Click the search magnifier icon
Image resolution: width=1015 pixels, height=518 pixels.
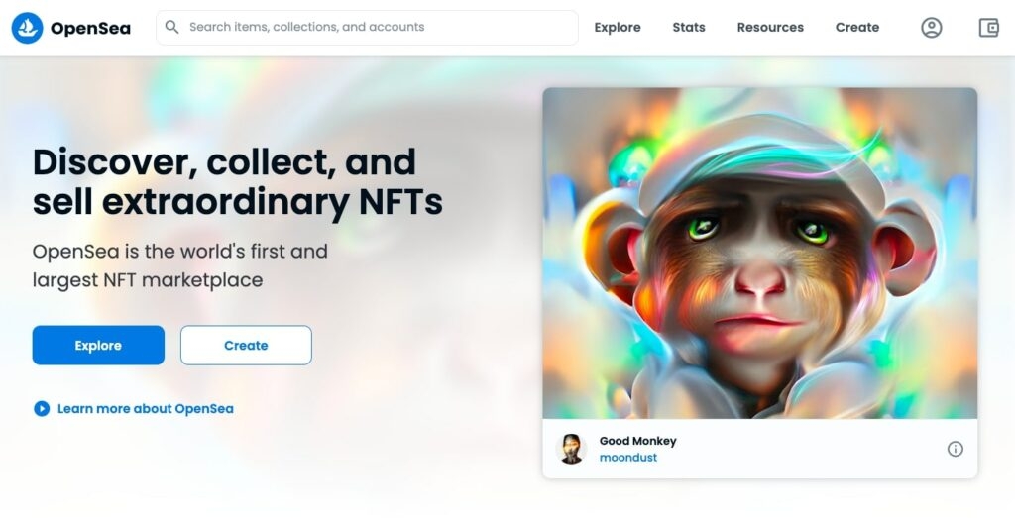pyautogui.click(x=172, y=27)
